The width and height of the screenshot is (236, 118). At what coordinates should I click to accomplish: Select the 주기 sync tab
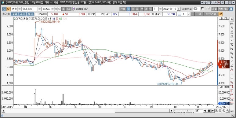pyautogui.click(x=22, y=14)
